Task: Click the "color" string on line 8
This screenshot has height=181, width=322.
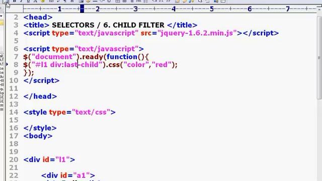Action: pyautogui.click(x=136, y=65)
